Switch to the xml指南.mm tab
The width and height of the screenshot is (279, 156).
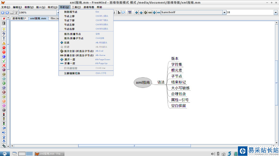click(38, 18)
